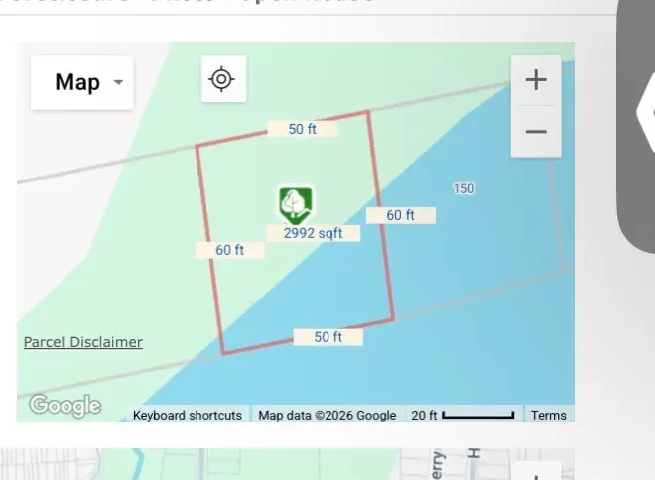Image resolution: width=655 pixels, height=480 pixels.
Task: Click the Map data ©2026 Google text
Action: point(327,416)
